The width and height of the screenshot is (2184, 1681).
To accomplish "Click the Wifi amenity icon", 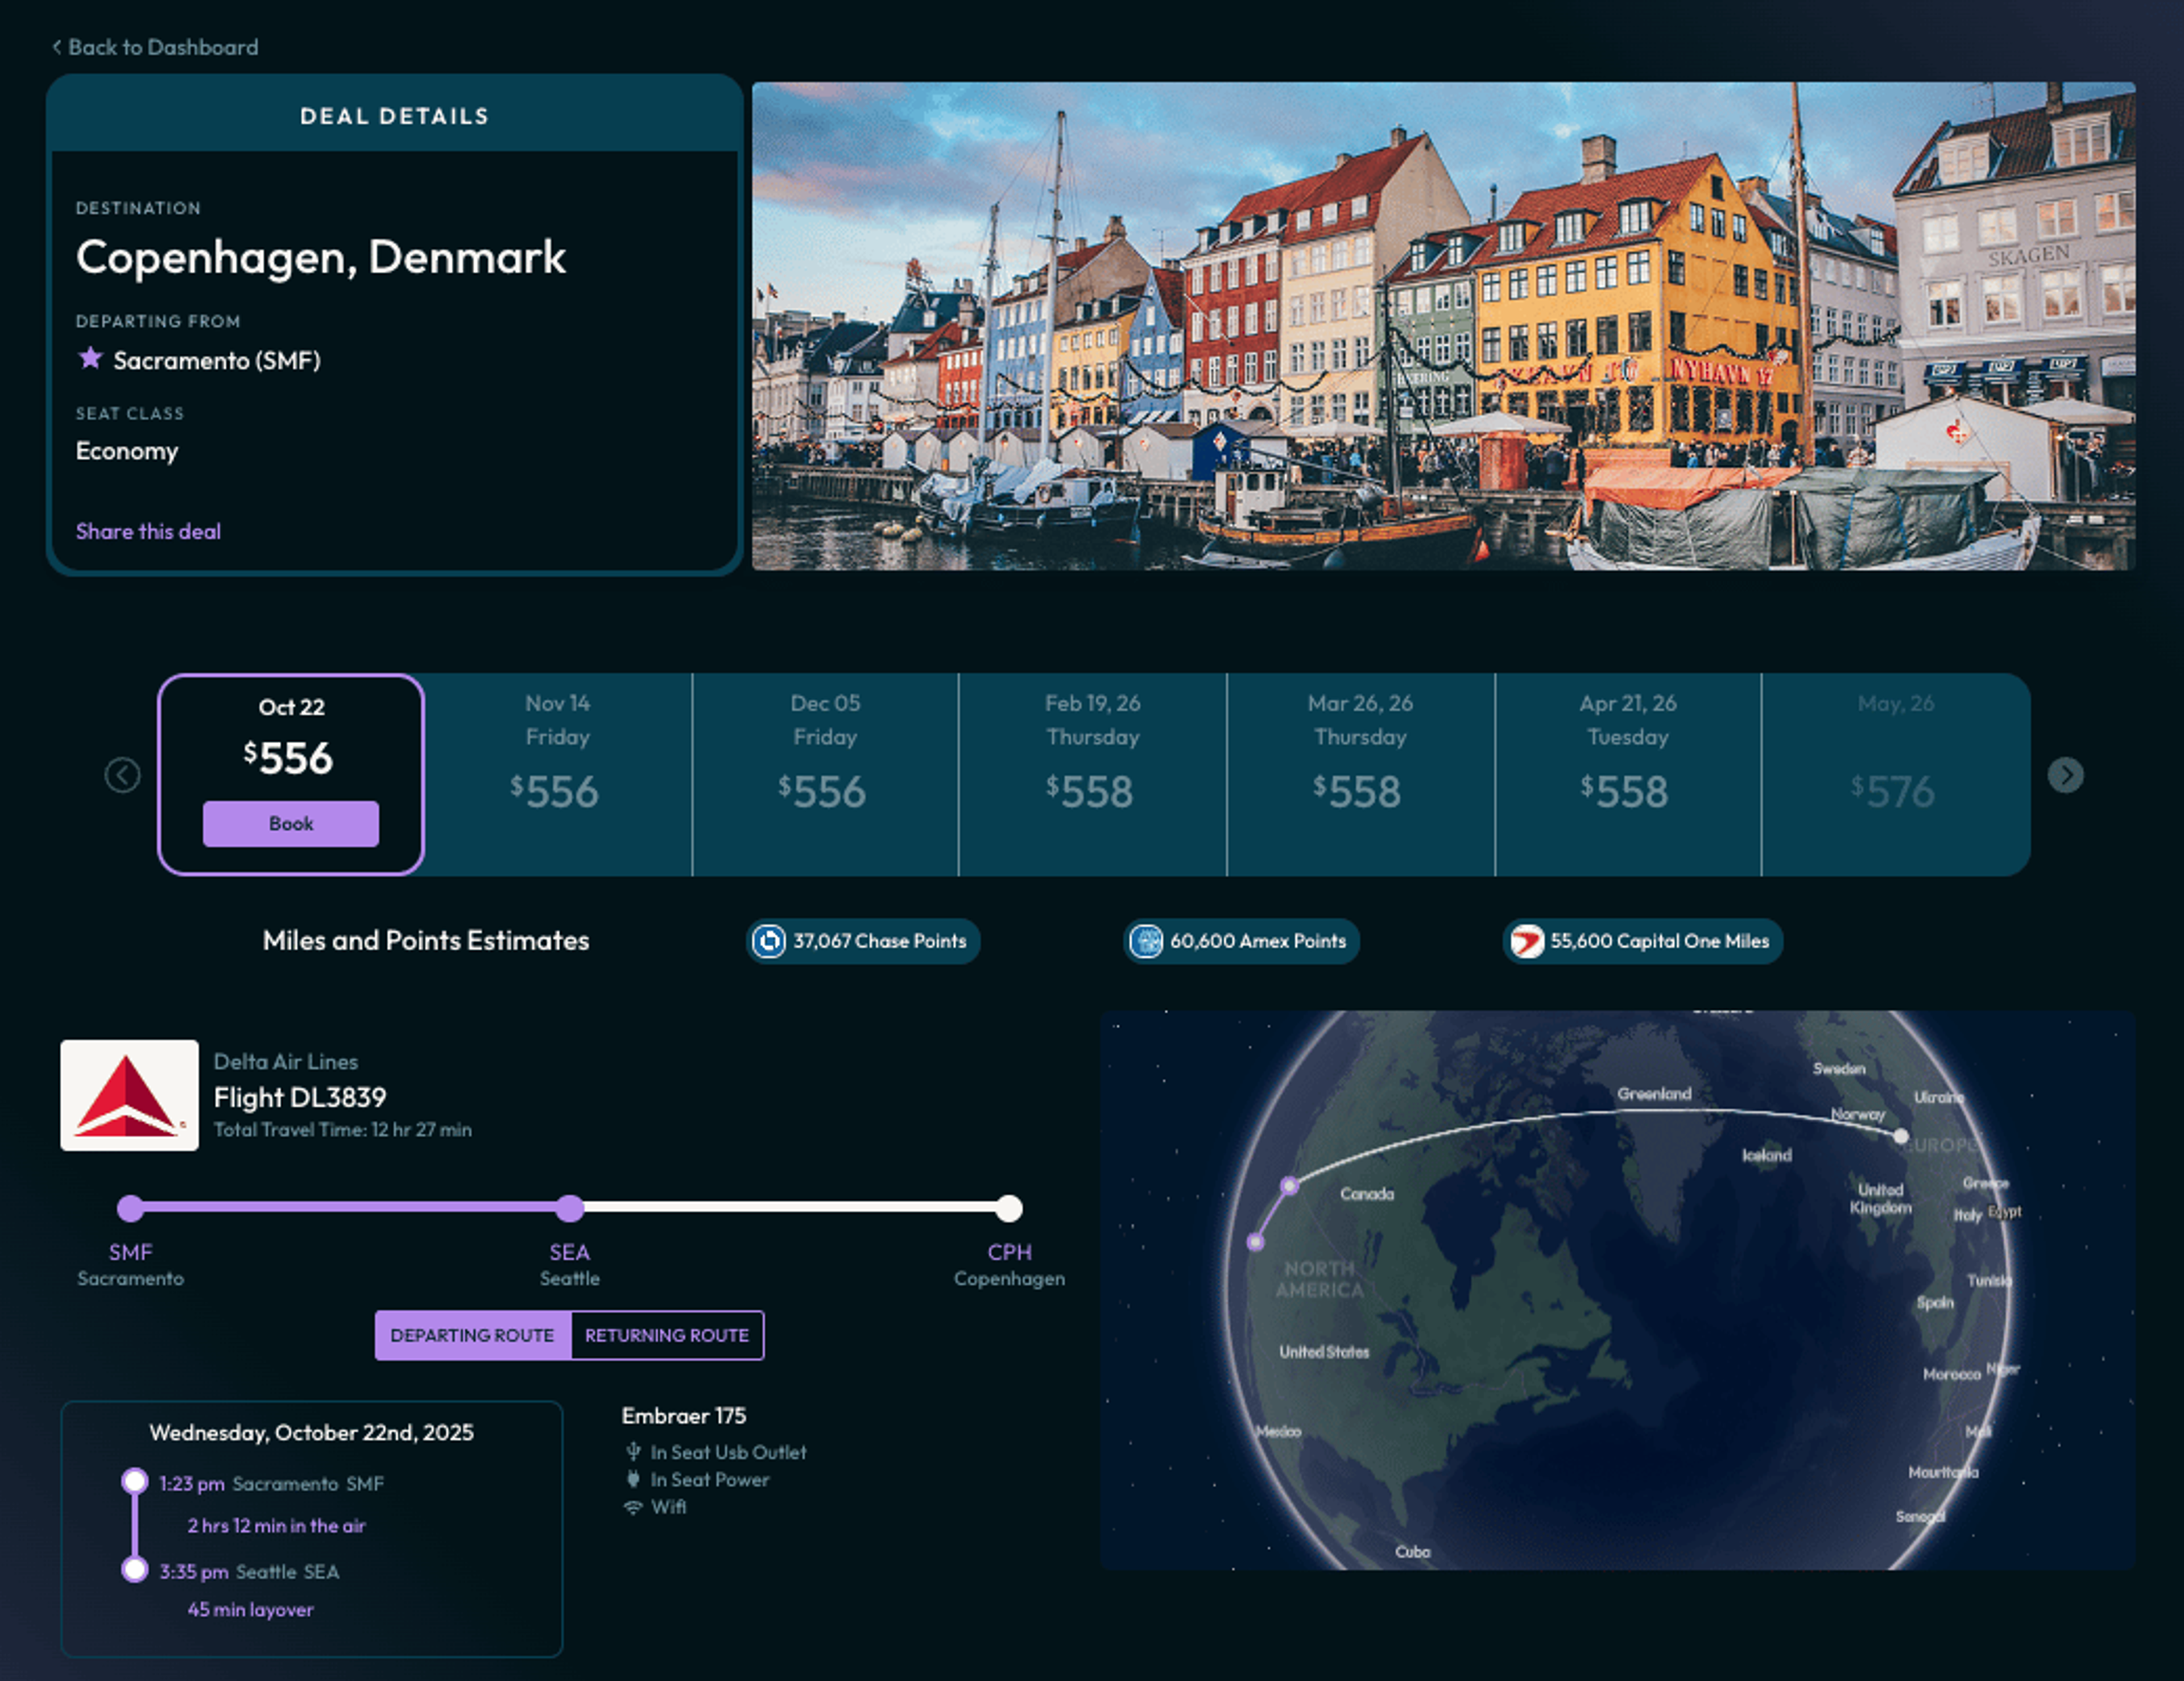I will pos(633,1507).
